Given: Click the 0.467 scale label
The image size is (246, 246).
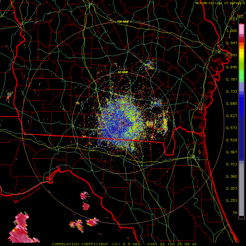Looking at the screenshot, I should pos(232,152).
